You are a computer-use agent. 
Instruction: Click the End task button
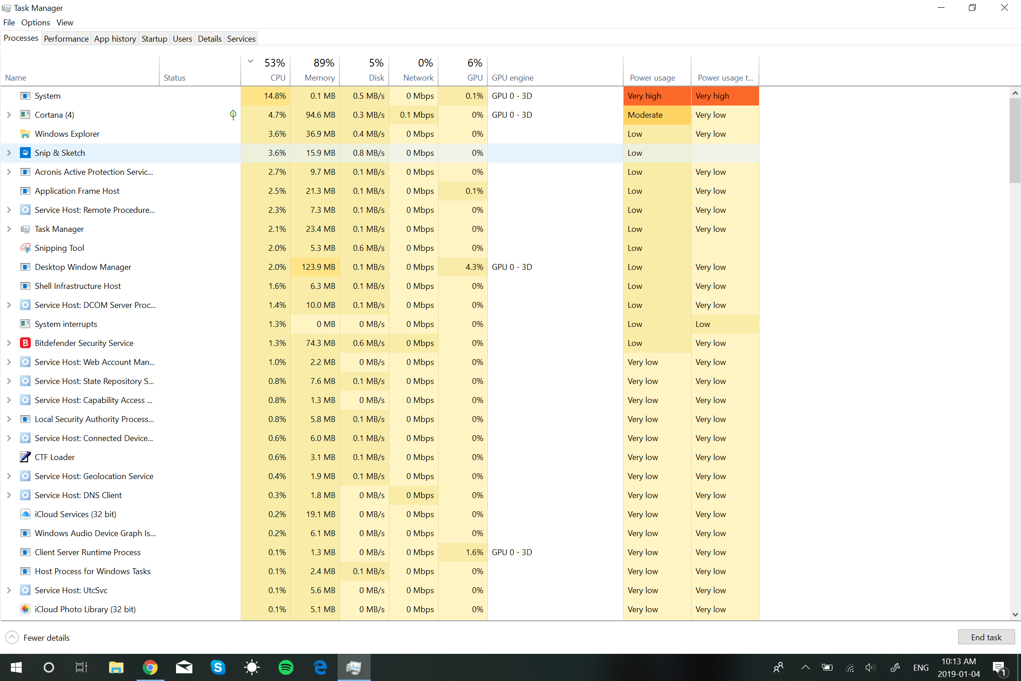(986, 637)
